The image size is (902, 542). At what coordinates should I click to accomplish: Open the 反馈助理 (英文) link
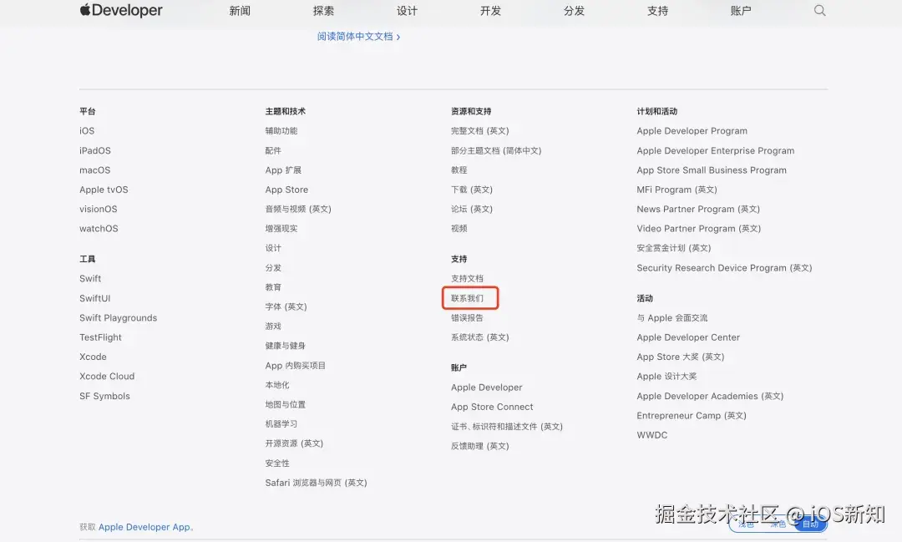pos(479,446)
